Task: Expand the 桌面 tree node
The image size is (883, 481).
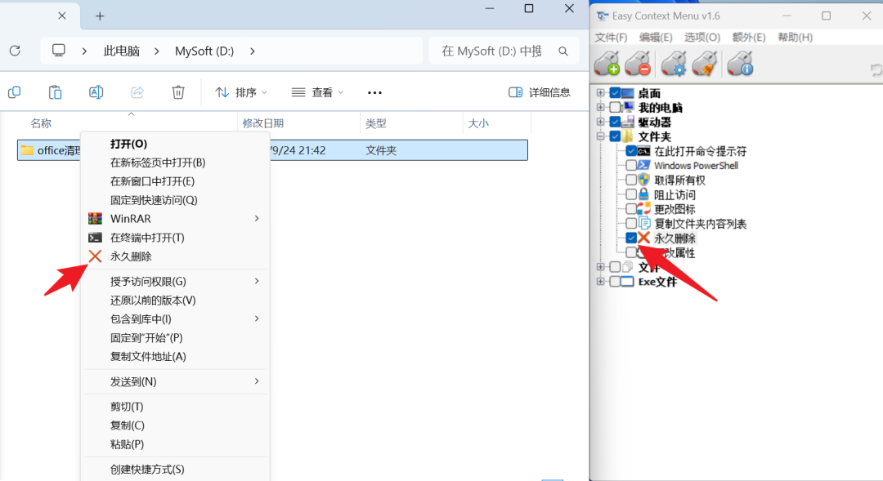Action: click(600, 93)
